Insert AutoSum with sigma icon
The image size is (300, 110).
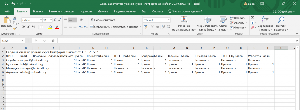[x=252, y=18]
